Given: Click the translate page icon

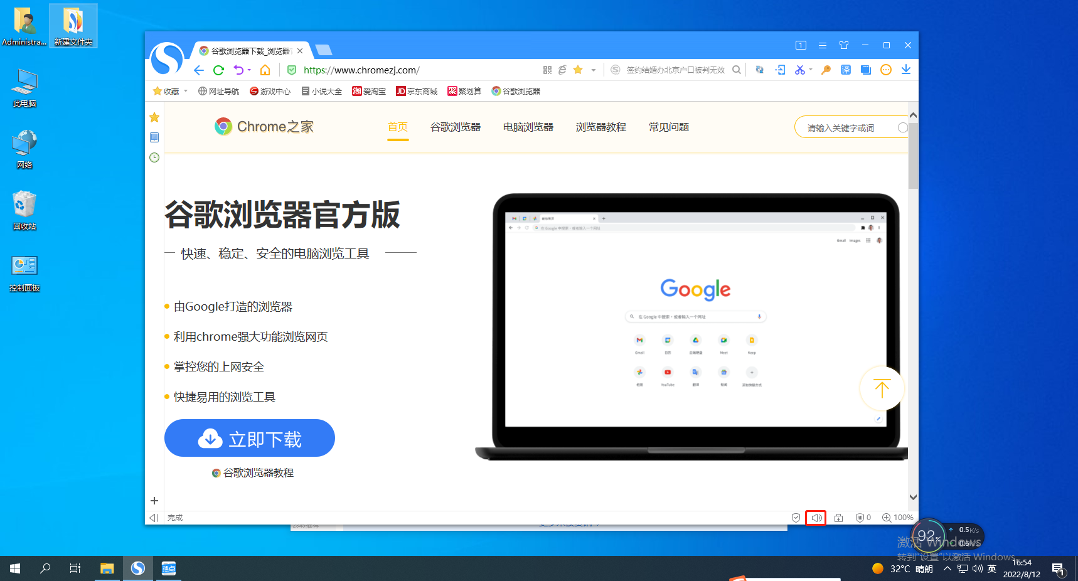Looking at the screenshot, I should pyautogui.click(x=846, y=70).
